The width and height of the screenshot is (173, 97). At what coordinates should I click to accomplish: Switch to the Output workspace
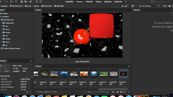(x=98, y=2)
